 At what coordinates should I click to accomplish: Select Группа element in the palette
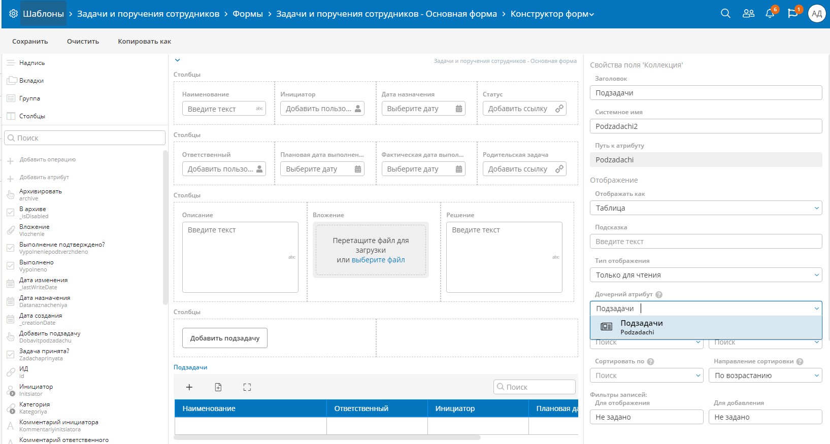coord(29,98)
